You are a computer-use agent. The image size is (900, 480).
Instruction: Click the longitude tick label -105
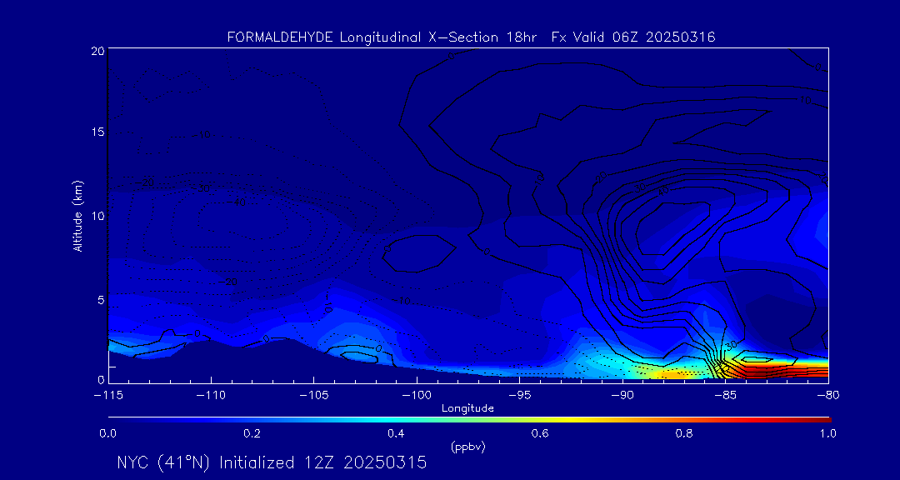pos(313,396)
